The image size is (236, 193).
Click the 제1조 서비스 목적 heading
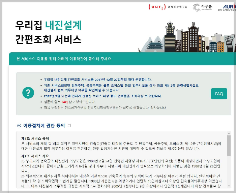coord(35,138)
